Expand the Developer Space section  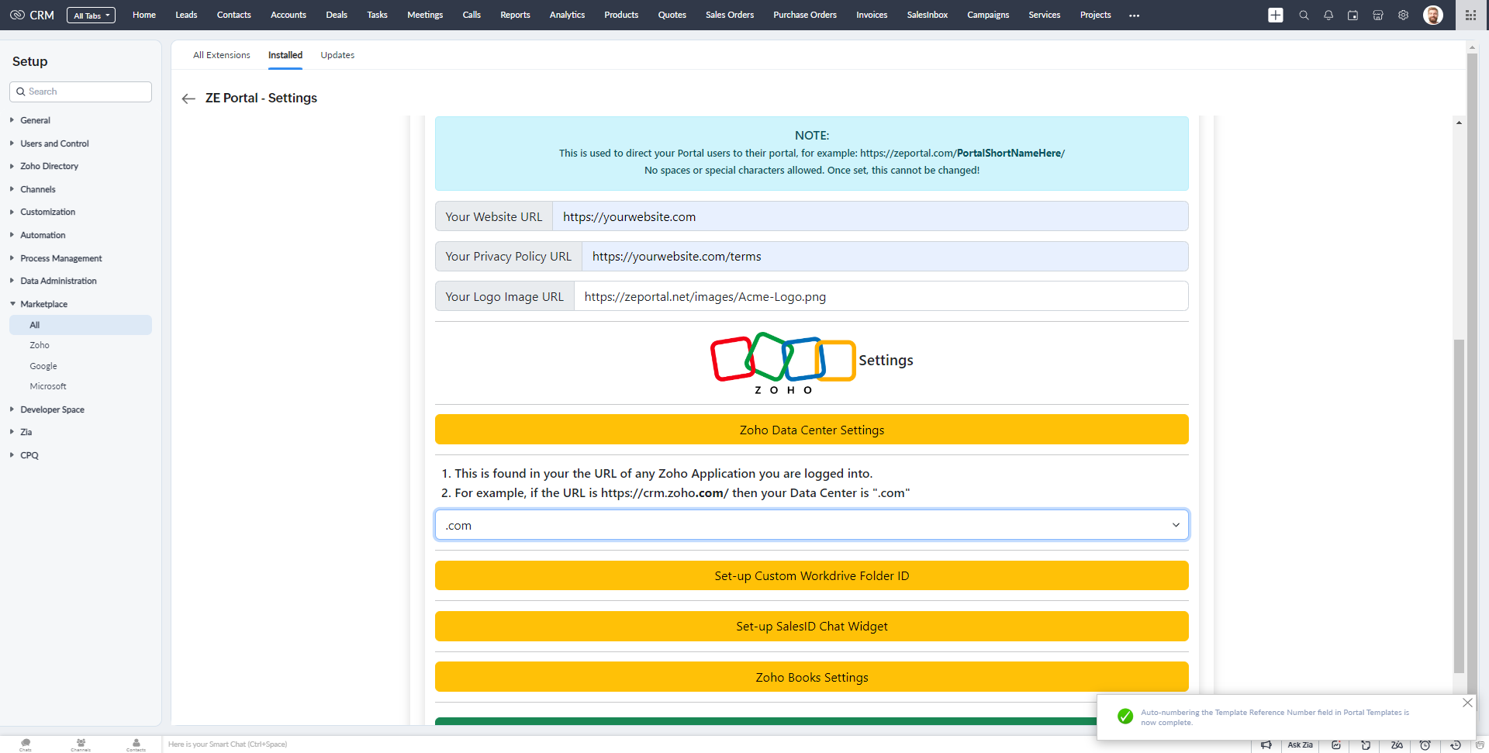52,409
